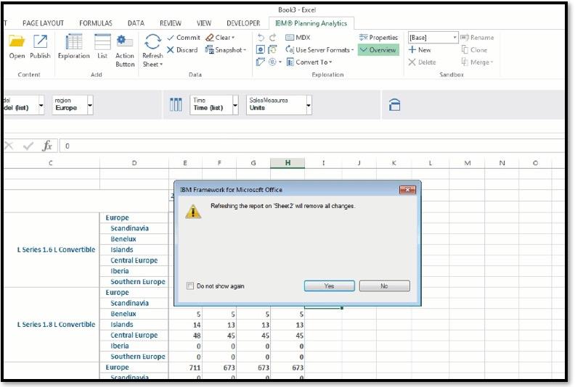575x387 pixels.
Task: Click formula bar cancel X icon
Action: click(x=9, y=146)
